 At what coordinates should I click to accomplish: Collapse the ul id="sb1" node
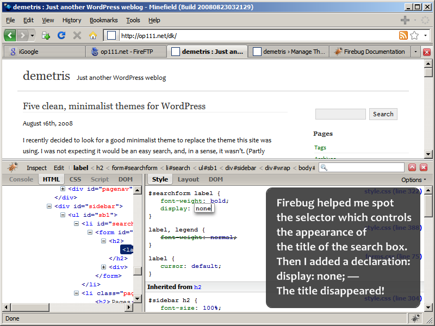[63, 215]
